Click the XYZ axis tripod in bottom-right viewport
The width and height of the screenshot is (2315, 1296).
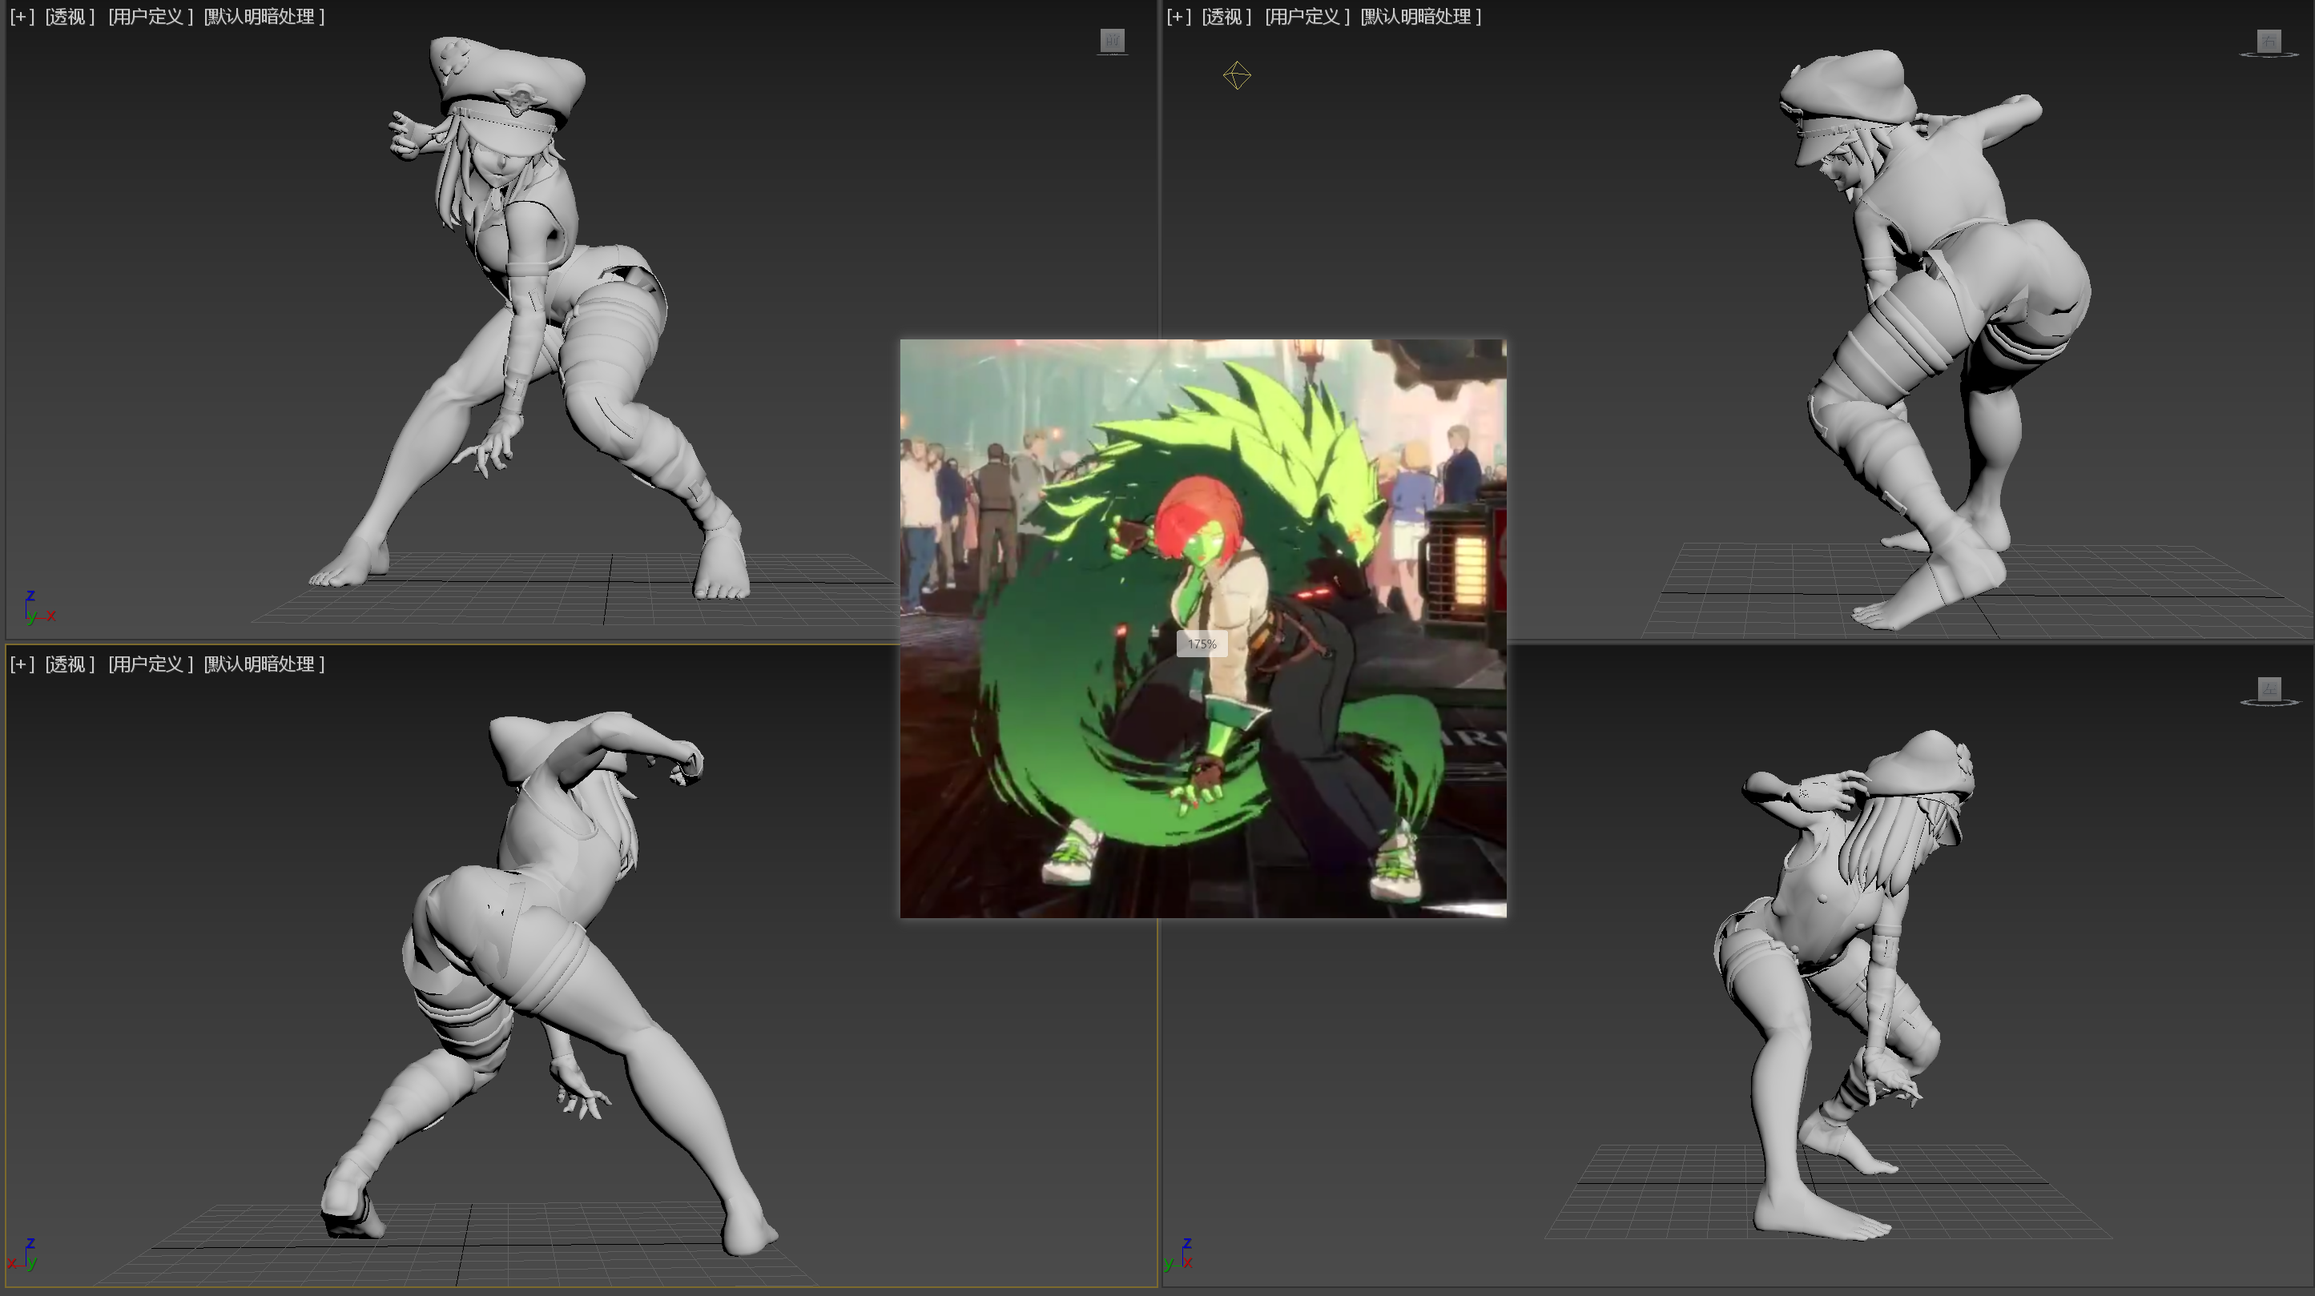(1180, 1254)
